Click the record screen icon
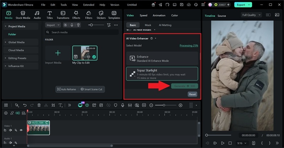Image resolution: width=284 pixels, height=148 pixels. [x=65, y=25]
